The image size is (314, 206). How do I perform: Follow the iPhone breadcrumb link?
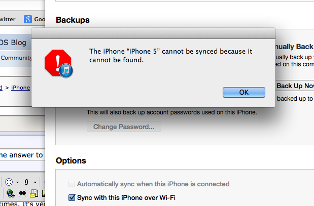[20, 88]
